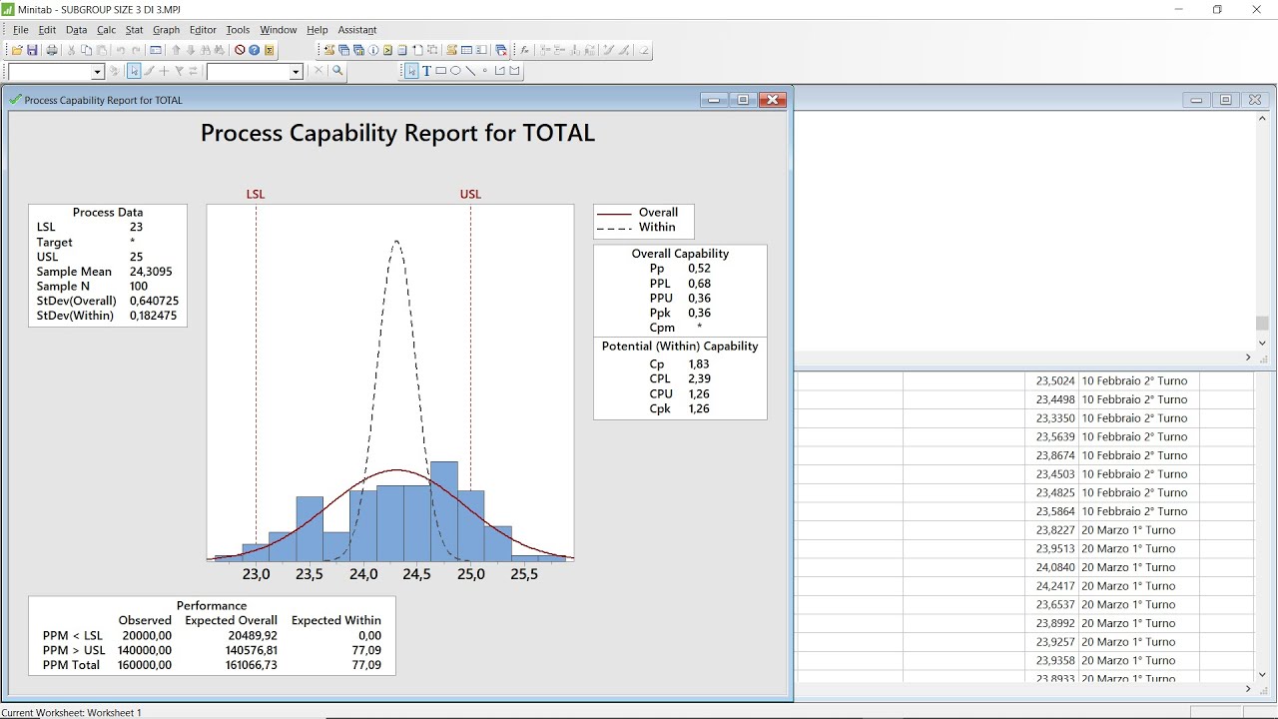Image resolution: width=1278 pixels, height=719 pixels.
Task: Open the Edit menu
Action: 47,30
